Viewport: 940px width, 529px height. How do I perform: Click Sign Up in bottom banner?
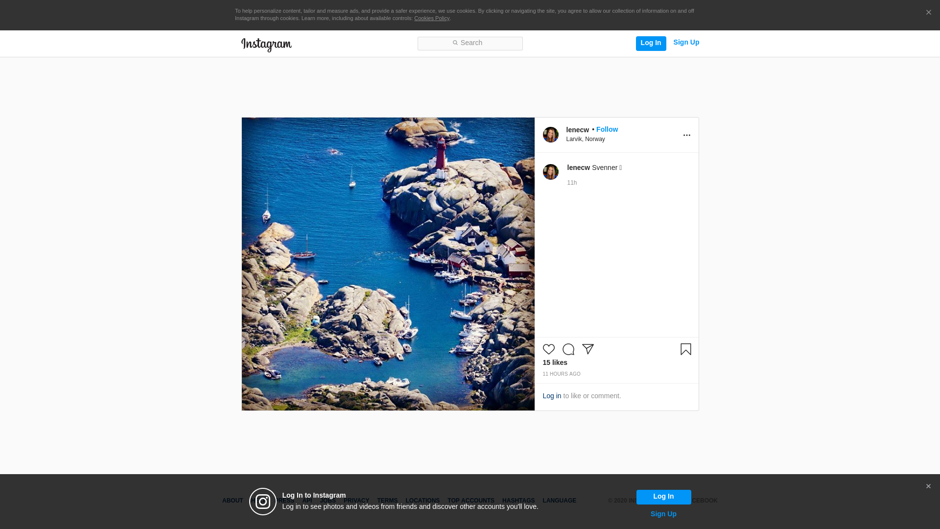pyautogui.click(x=664, y=514)
